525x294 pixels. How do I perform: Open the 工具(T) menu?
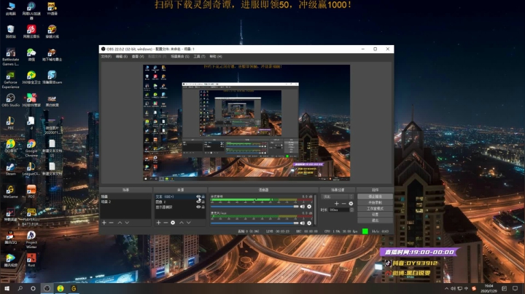click(199, 57)
